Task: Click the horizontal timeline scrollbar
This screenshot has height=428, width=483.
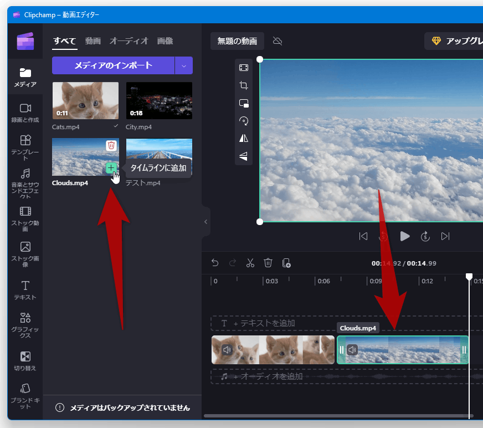Action: pyautogui.click(x=337, y=416)
